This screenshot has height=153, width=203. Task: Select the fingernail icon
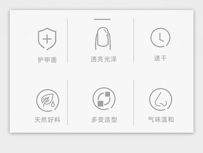103,38
